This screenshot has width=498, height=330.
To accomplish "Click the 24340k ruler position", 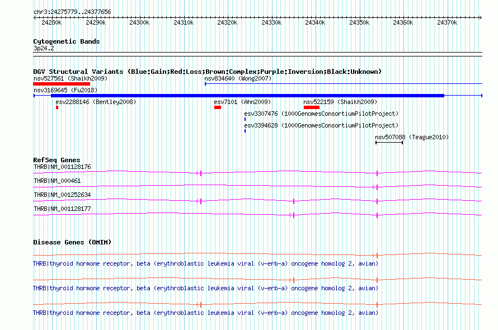I will point(315,22).
